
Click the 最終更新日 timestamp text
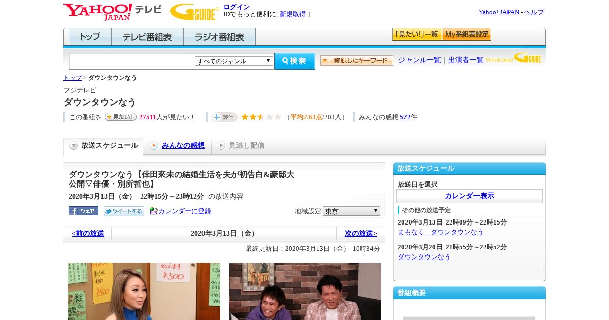tap(313, 249)
